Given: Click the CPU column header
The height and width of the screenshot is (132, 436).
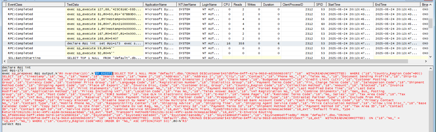Looking at the screenshot, I should click(227, 5).
